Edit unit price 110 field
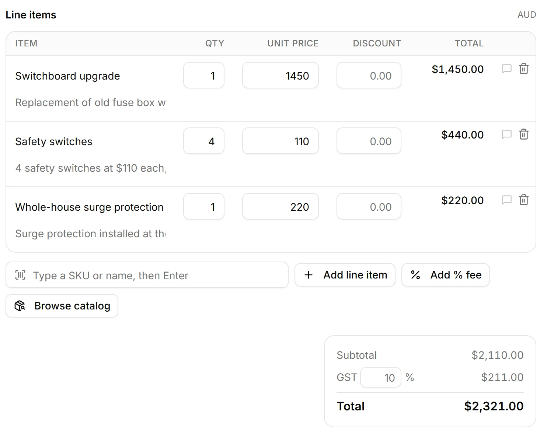 coord(281,141)
